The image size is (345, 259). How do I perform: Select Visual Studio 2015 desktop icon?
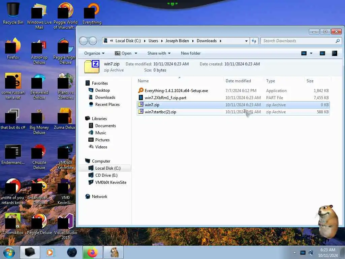pos(65,227)
